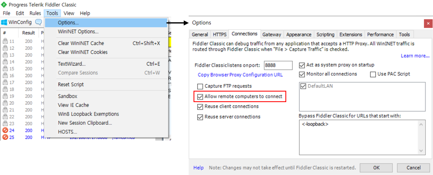Viewport: 433px width, 175px height.
Task: Open HOSTS... from Tools menu
Action: 106,132
